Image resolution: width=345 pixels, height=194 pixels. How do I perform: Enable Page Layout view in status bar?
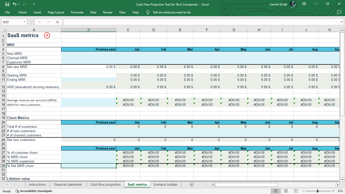tap(286, 191)
